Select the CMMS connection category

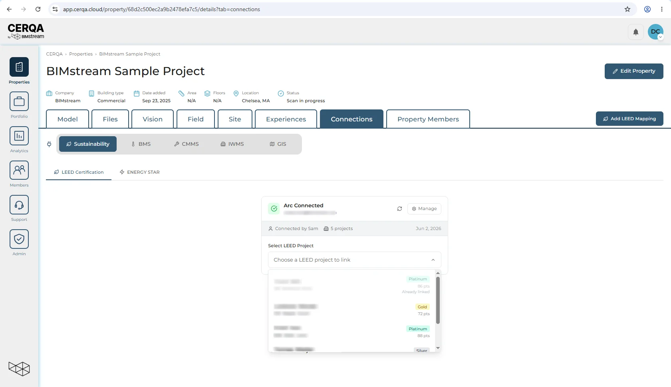click(x=187, y=144)
